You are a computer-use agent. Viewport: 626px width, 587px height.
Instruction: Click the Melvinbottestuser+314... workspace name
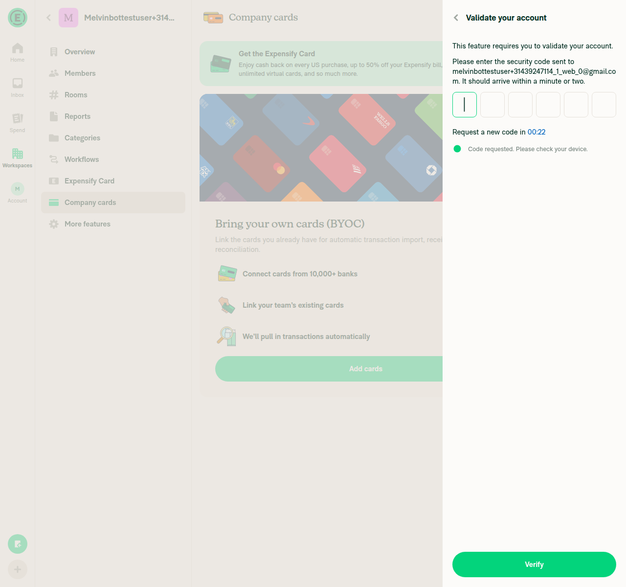(129, 18)
